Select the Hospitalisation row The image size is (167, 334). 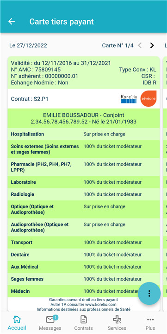point(83,134)
